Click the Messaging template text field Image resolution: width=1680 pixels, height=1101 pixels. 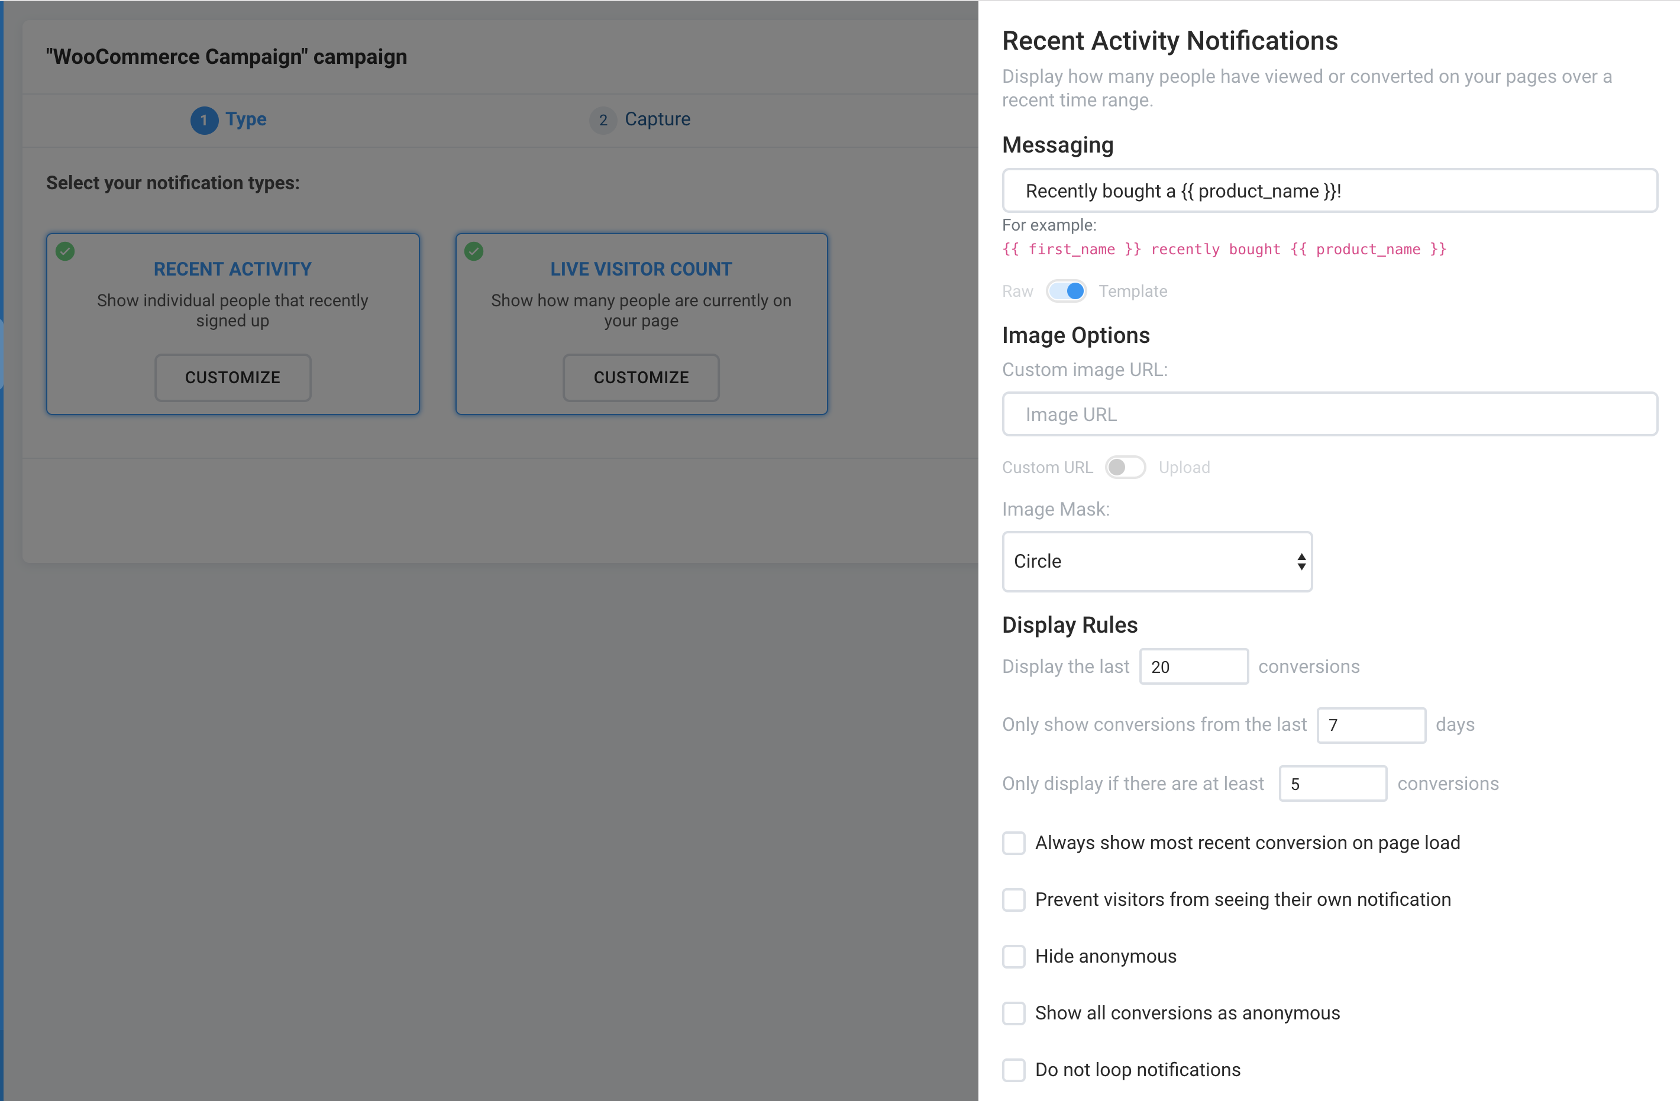(x=1329, y=190)
